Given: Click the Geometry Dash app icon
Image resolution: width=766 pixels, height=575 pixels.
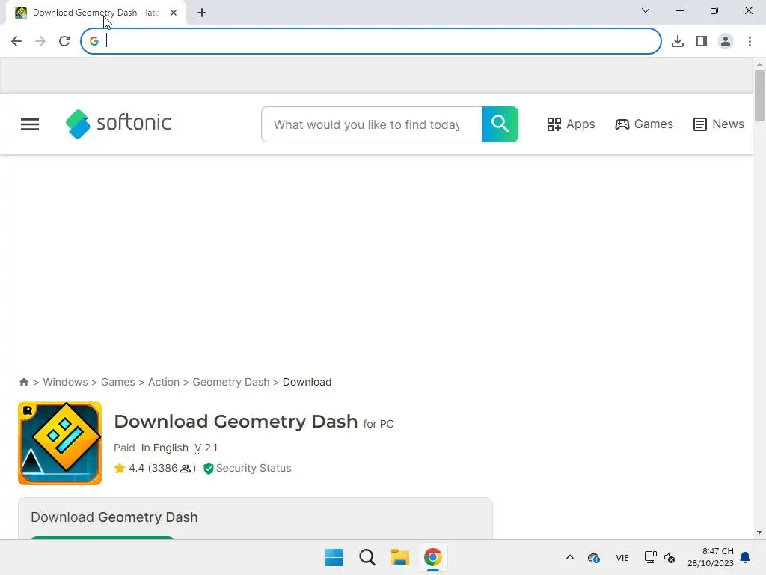Looking at the screenshot, I should 60,443.
